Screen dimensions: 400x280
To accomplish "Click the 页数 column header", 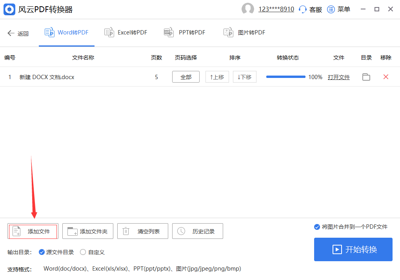I will point(156,58).
